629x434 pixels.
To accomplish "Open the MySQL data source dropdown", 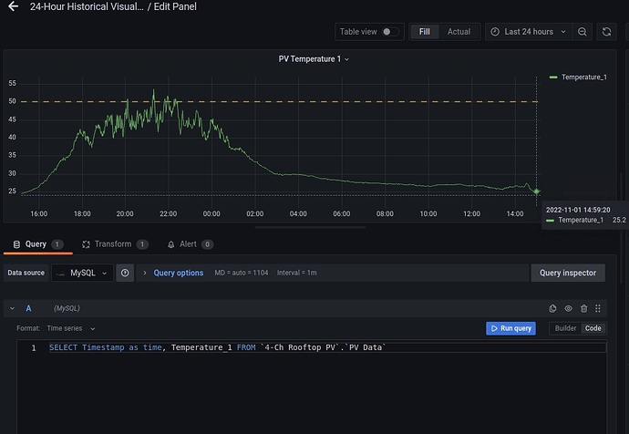I will click(x=83, y=273).
